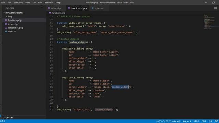Click 'widgets_init' string on line 42
The width and height of the screenshot is (219, 123).
(x=82, y=110)
